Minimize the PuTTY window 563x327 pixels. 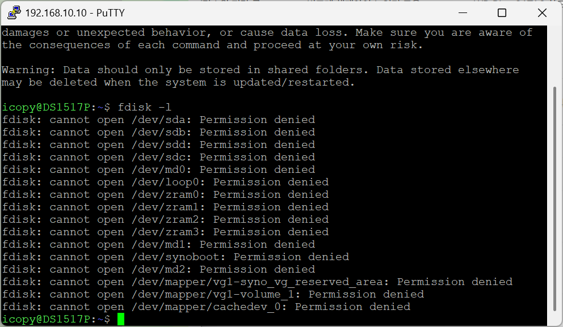pyautogui.click(x=463, y=13)
